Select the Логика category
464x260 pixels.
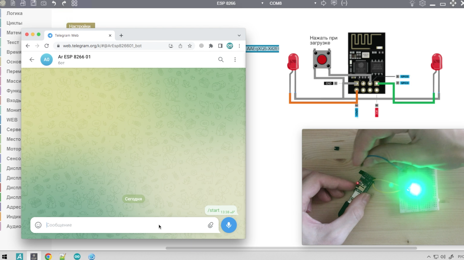[15, 13]
